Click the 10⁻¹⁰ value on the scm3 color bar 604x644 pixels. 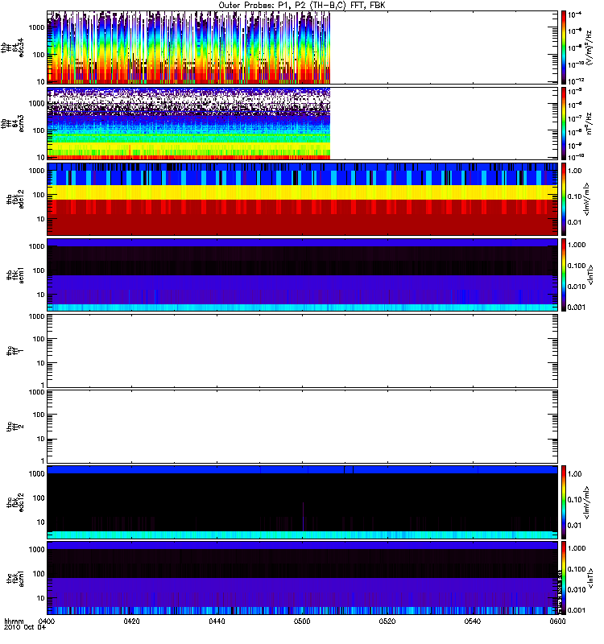tap(576, 156)
